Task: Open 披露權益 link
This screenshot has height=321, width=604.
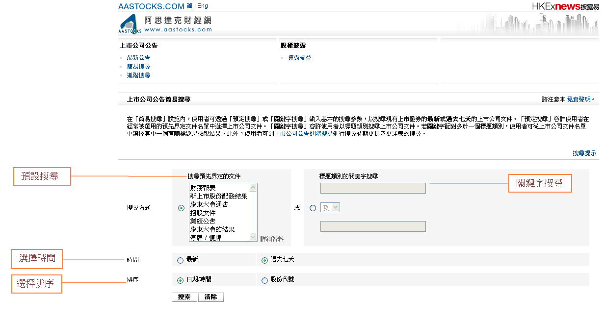Action: click(x=299, y=58)
